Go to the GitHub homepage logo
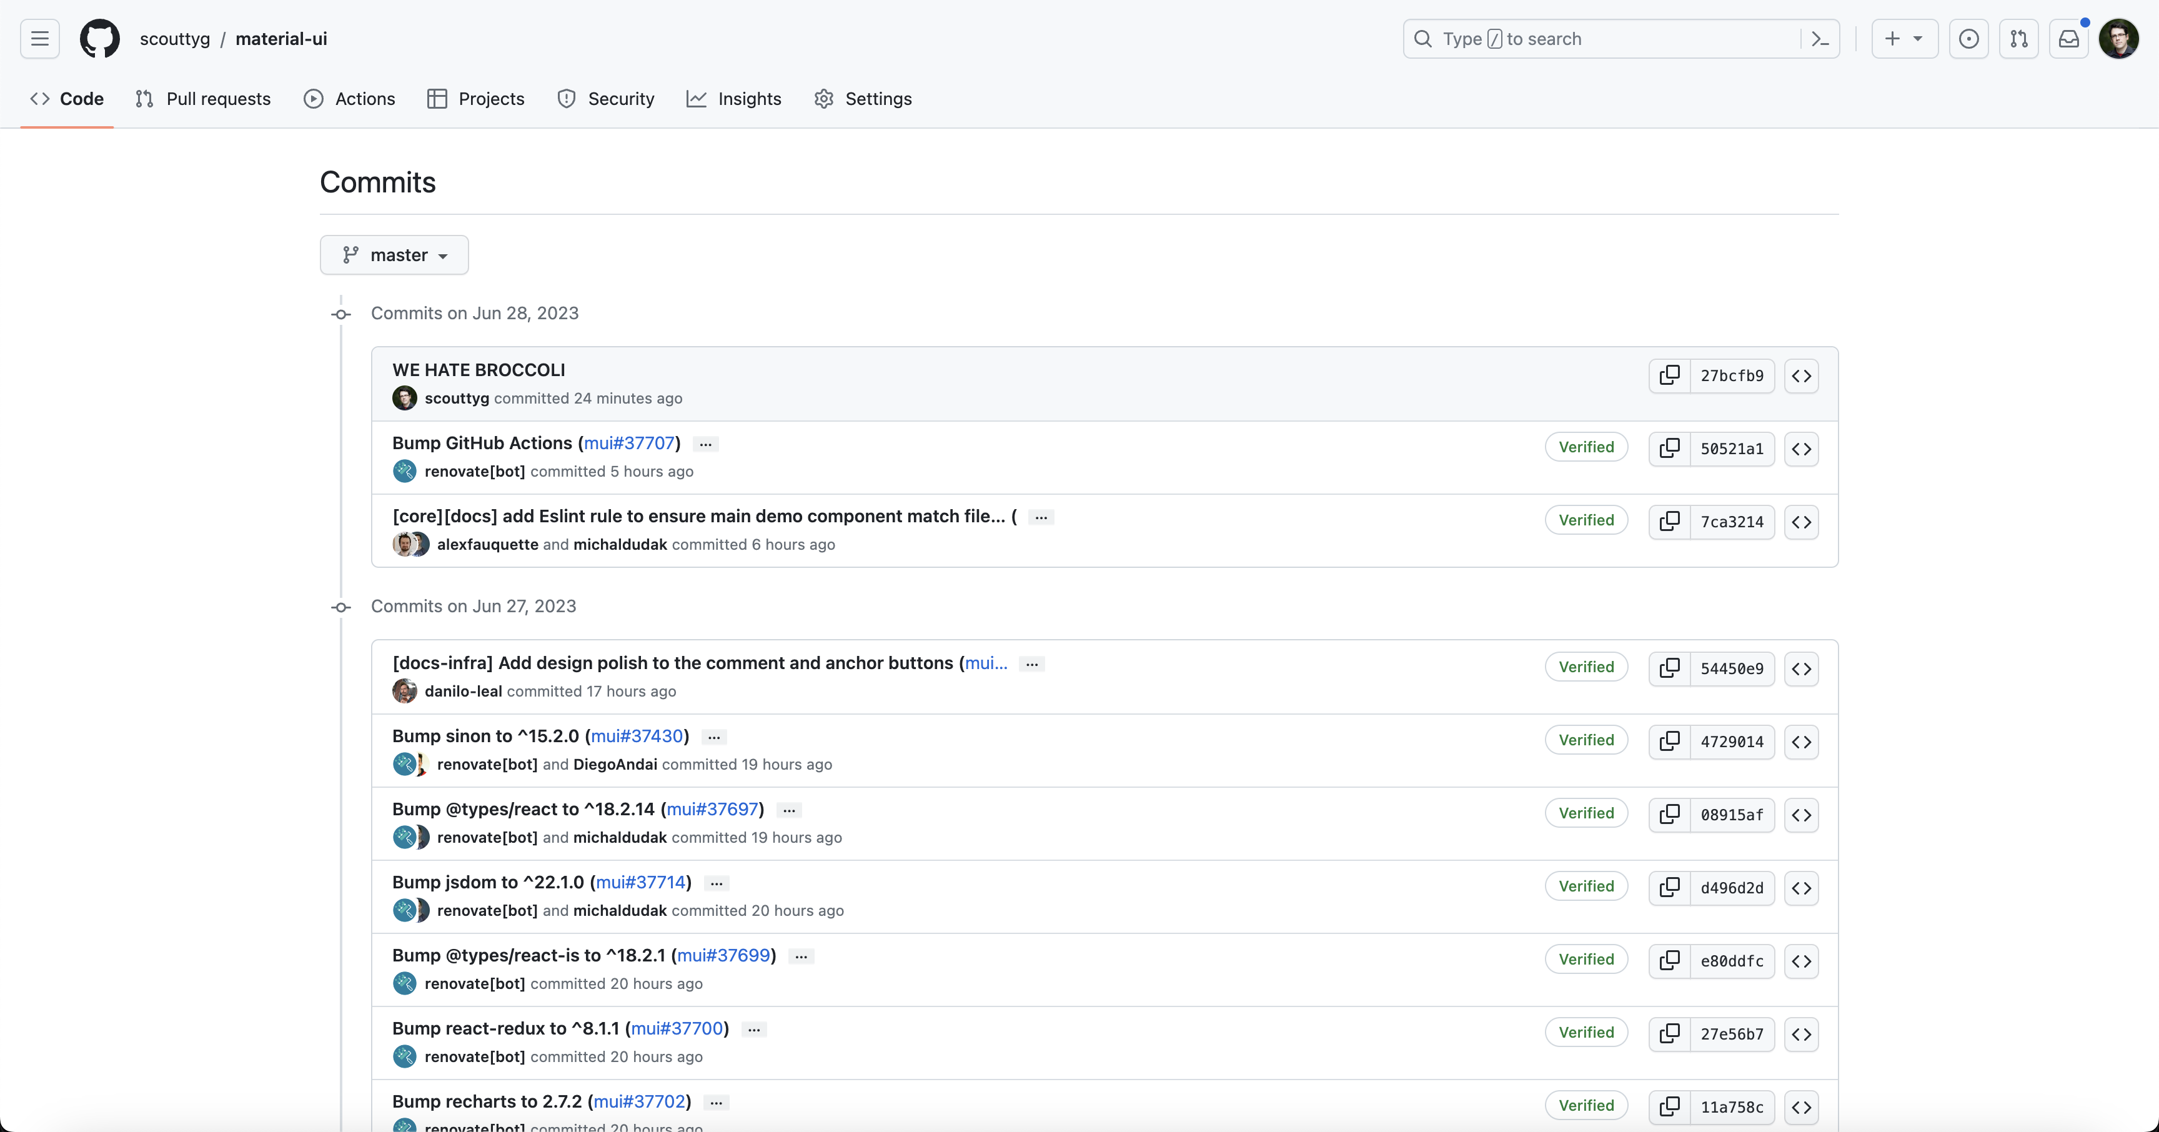This screenshot has height=1132, width=2159. (100, 39)
